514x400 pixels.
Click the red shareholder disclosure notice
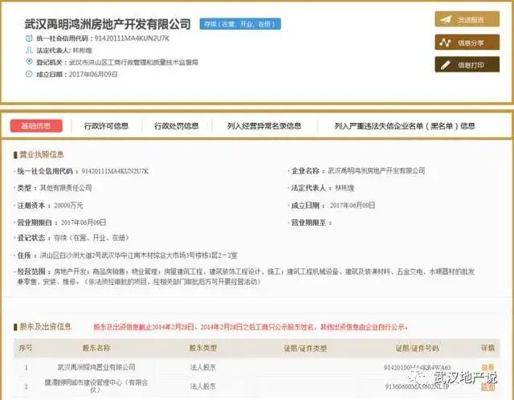tap(251, 327)
